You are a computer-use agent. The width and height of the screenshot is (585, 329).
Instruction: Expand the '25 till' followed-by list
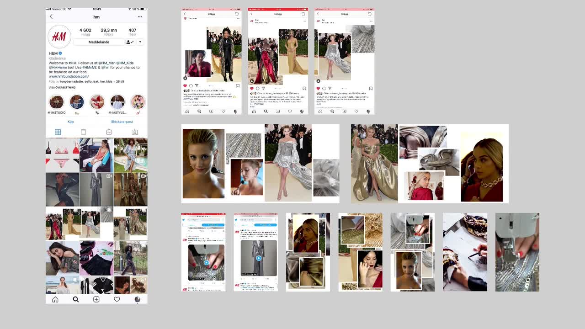point(120,81)
